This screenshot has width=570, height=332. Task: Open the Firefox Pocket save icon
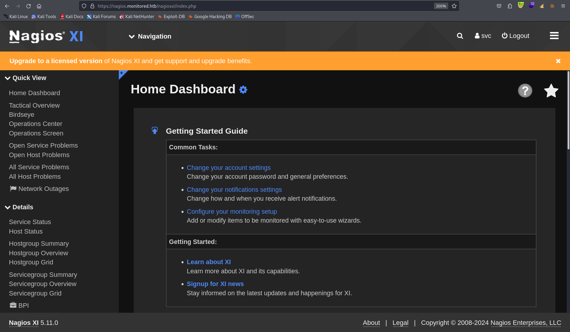pos(499,6)
